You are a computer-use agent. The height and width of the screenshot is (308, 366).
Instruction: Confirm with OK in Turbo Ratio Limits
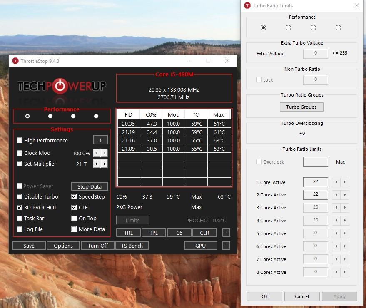264,296
